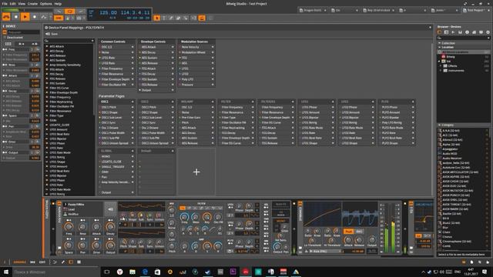The image size is (493, 277).
Task: Expand the Effects folder in the browser
Action: [441, 66]
